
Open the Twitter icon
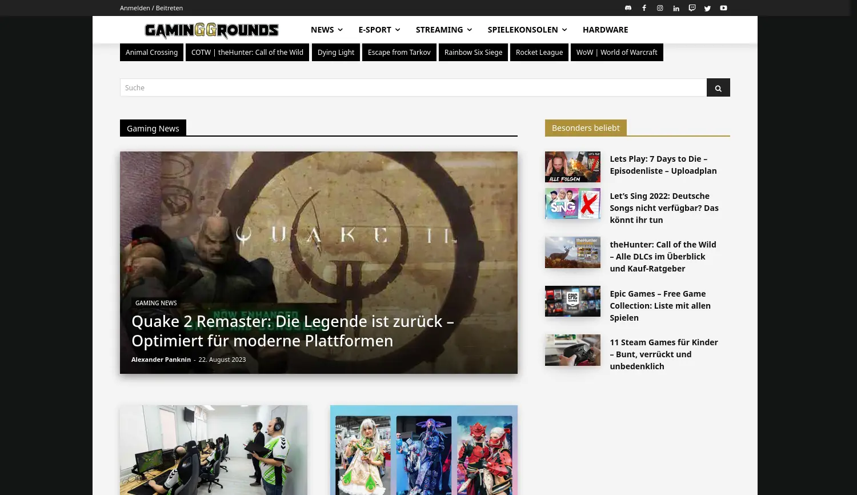[707, 7]
